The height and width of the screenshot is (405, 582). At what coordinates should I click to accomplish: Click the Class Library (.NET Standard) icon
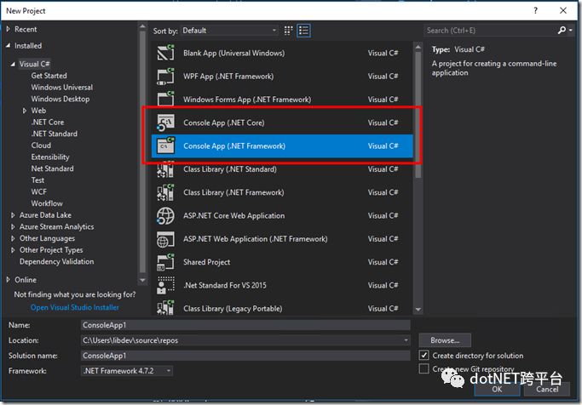pos(165,169)
